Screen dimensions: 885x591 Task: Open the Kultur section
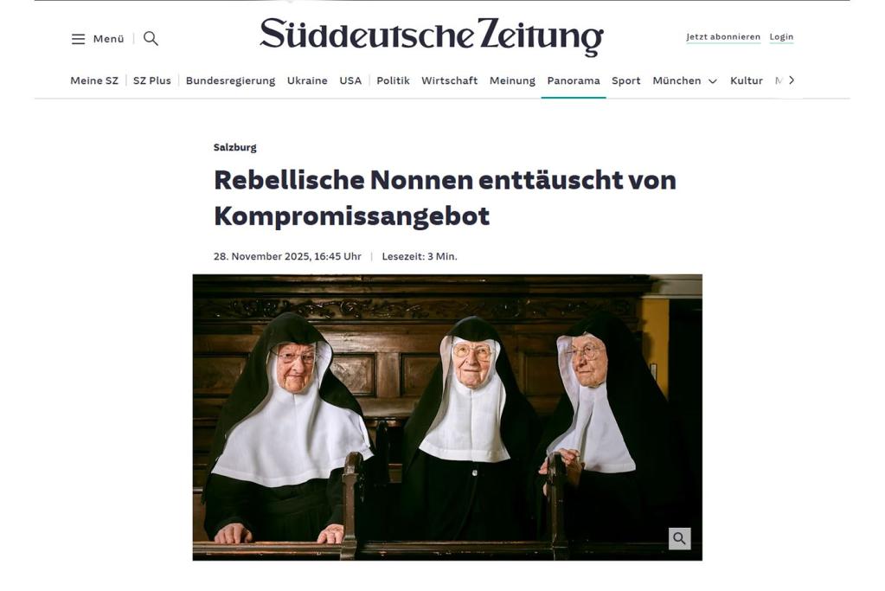tap(747, 80)
